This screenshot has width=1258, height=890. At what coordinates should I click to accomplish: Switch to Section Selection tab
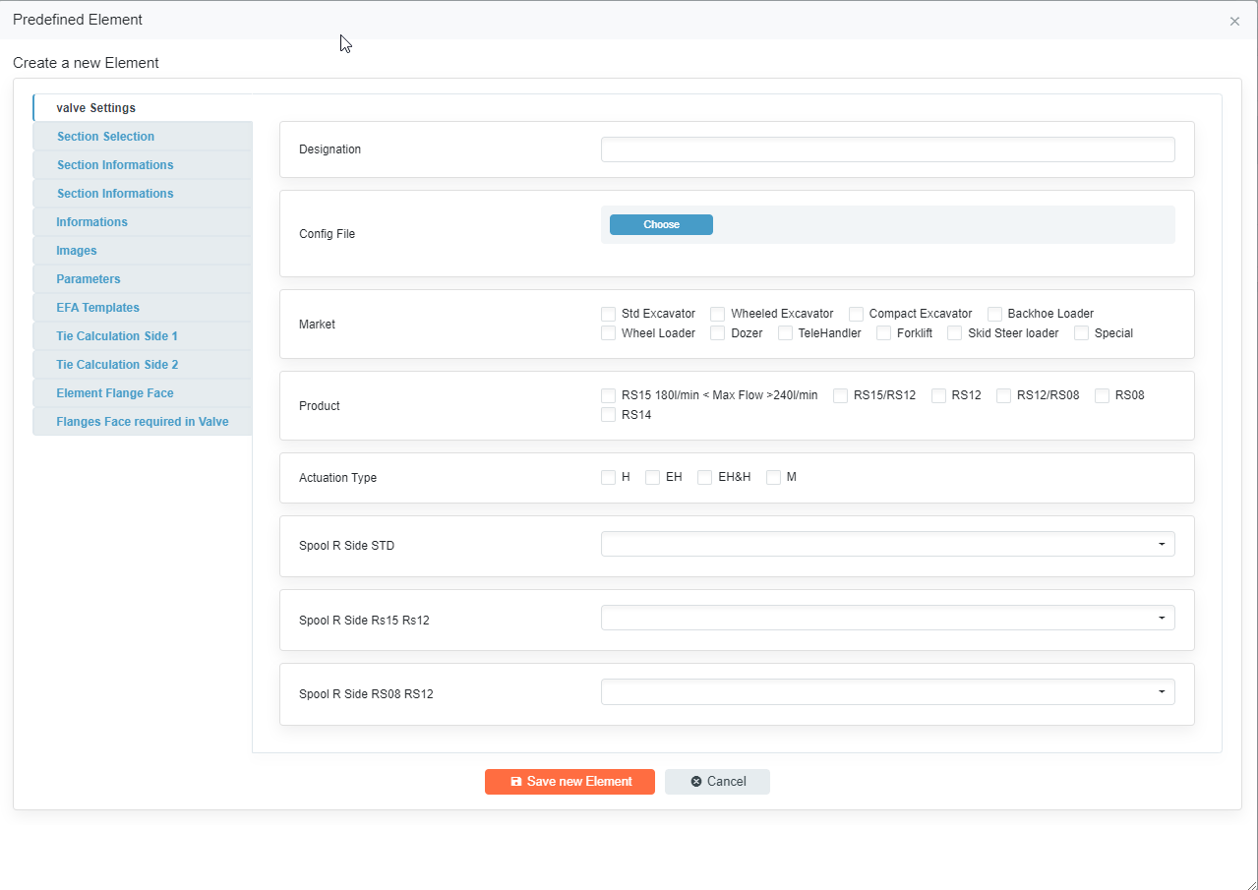143,137
